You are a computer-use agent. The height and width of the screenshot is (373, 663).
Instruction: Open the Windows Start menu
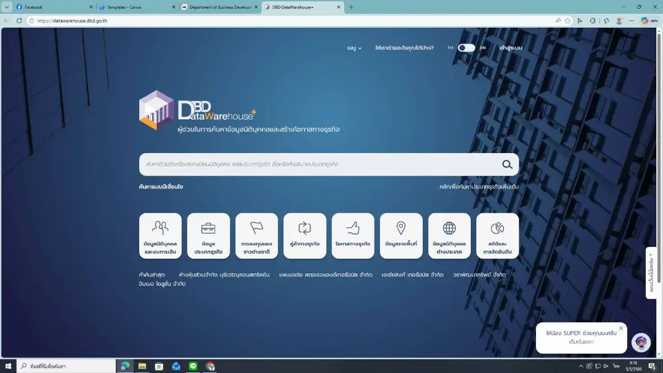pyautogui.click(x=8, y=366)
